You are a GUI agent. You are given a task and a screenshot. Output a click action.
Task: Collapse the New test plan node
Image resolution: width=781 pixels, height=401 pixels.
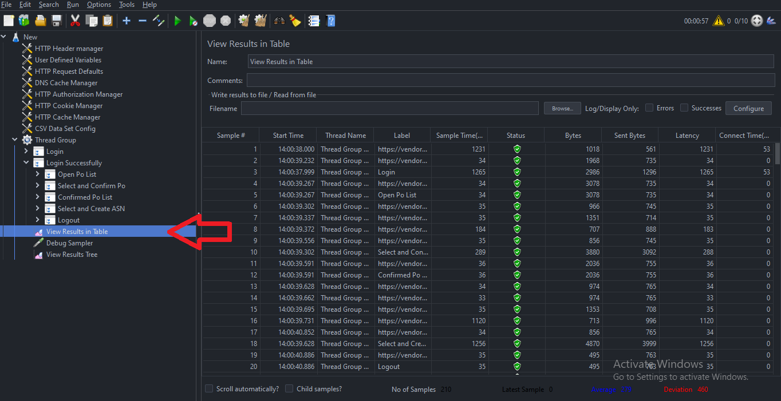(x=4, y=37)
